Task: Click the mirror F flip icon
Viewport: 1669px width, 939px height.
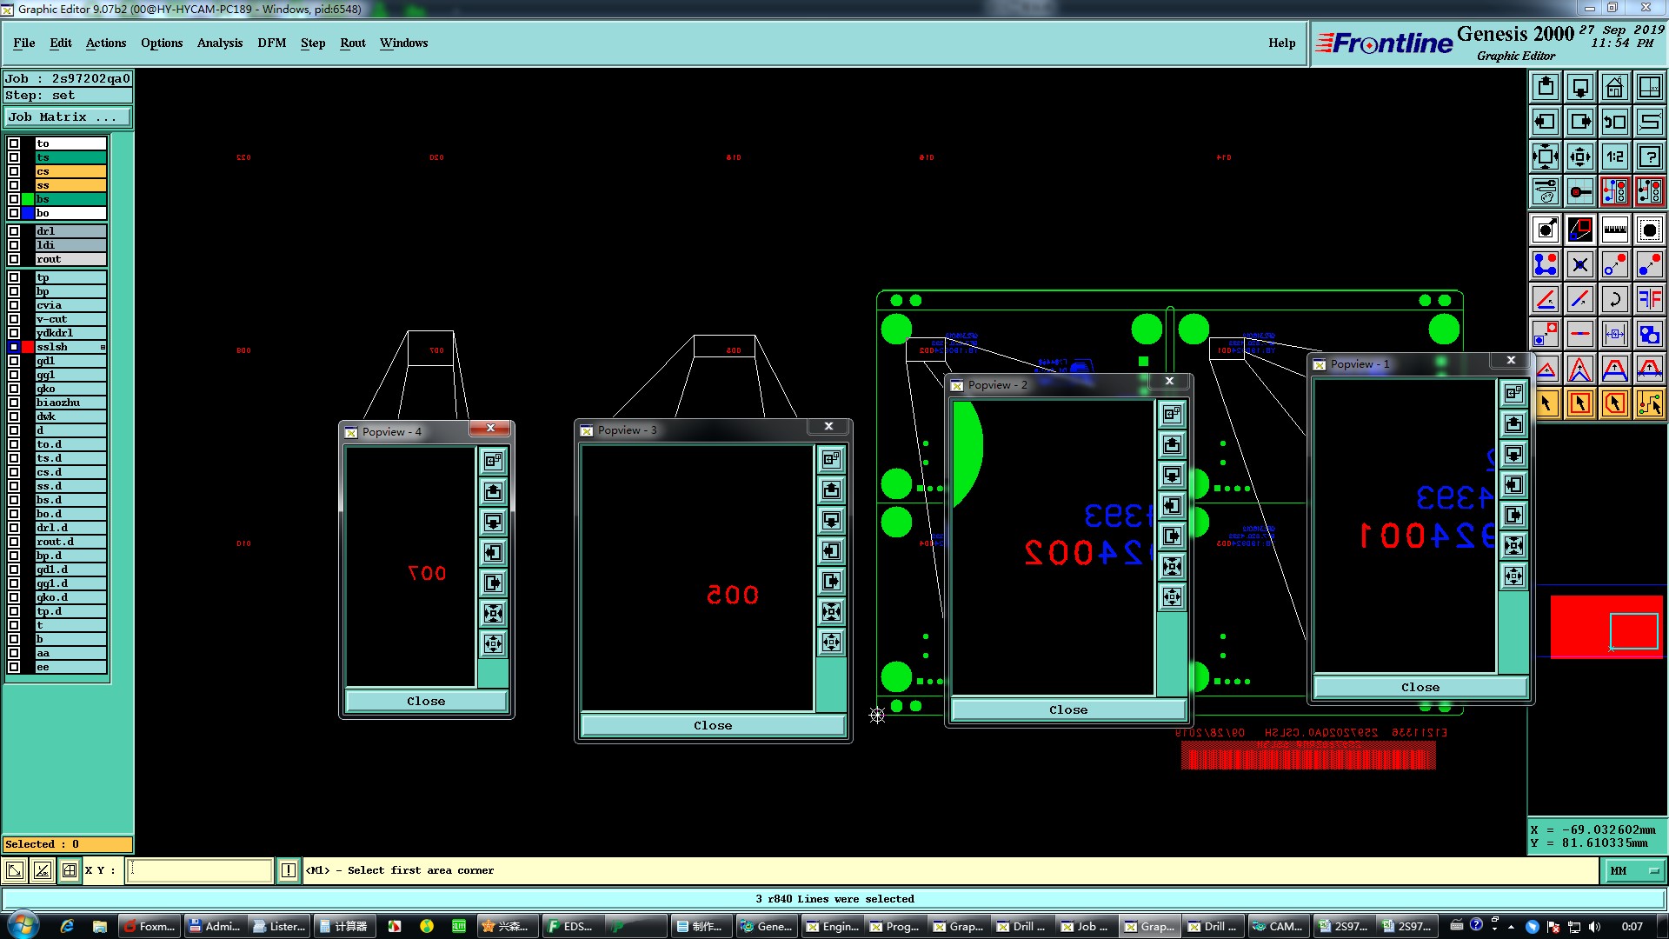Action: (x=1649, y=299)
